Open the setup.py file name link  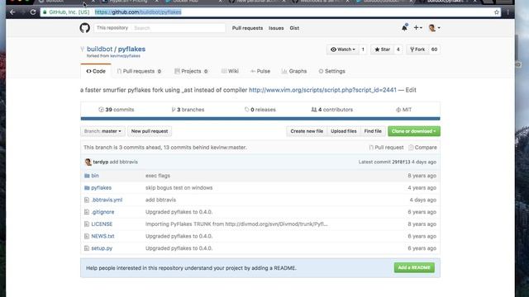pos(102,248)
